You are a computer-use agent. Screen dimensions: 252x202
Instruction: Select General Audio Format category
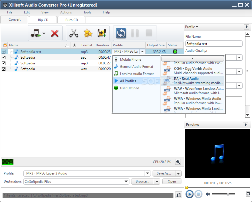tap(136, 66)
